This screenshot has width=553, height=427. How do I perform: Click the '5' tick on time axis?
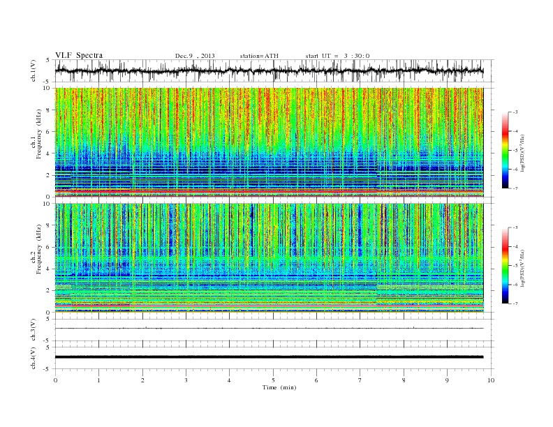(x=273, y=380)
